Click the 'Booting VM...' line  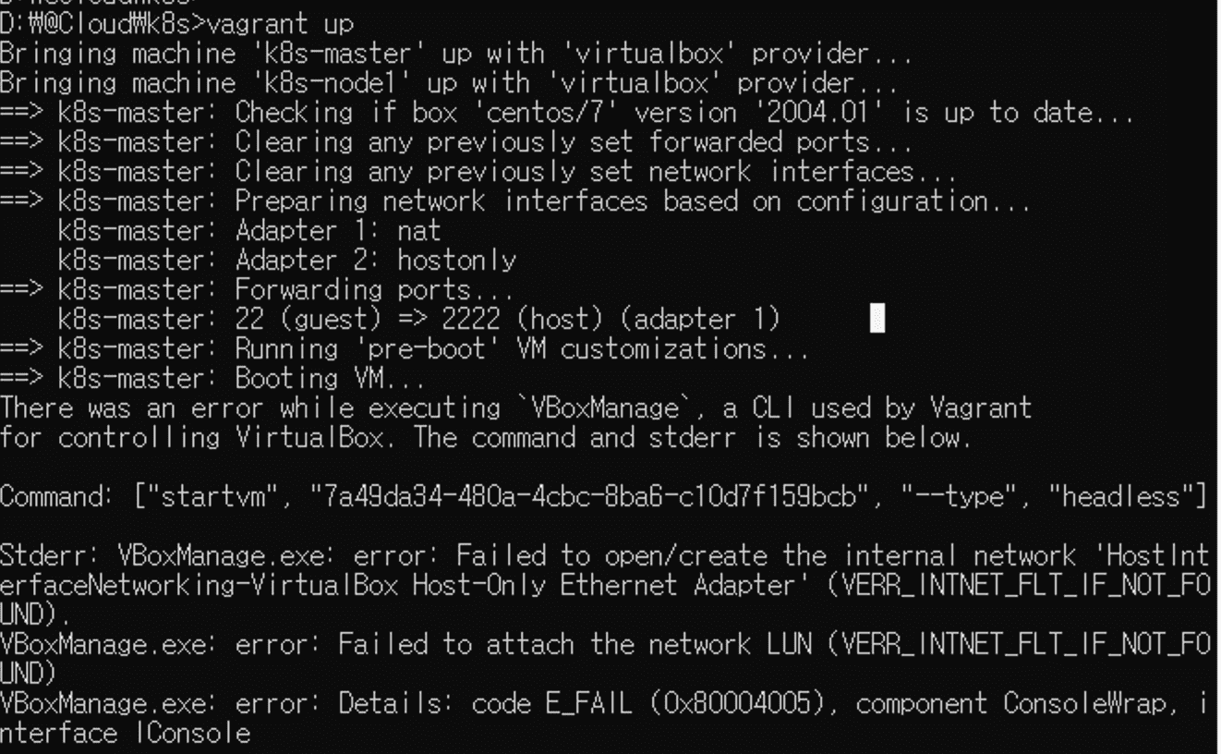(x=330, y=378)
